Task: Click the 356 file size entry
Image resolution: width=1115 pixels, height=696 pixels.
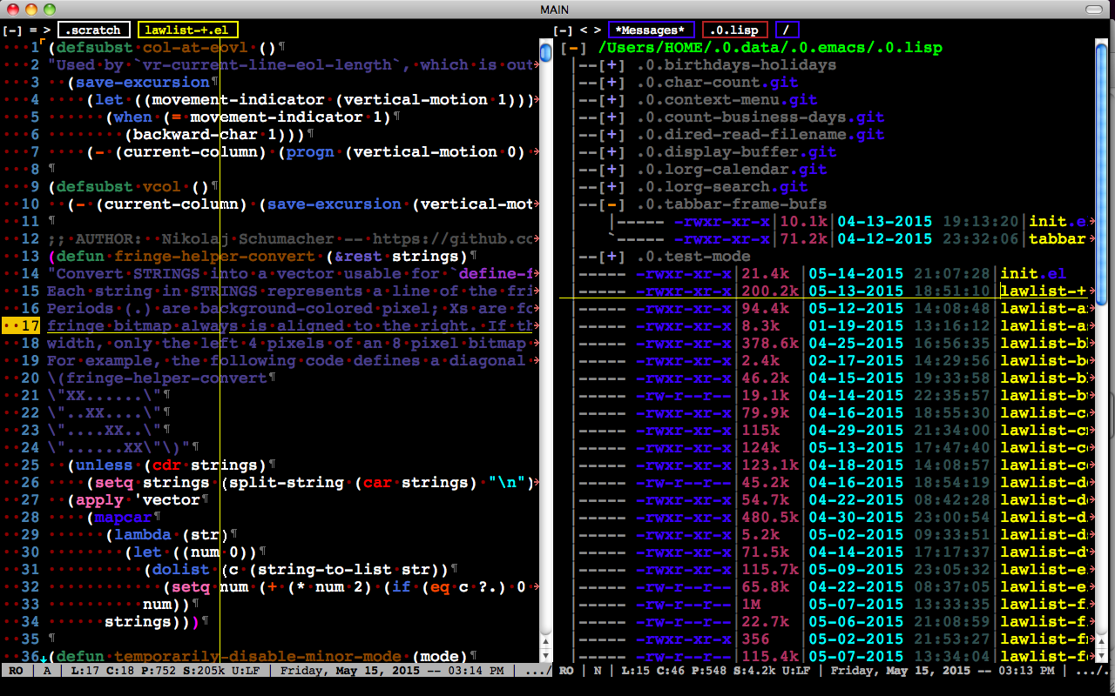Action: pyautogui.click(x=757, y=639)
